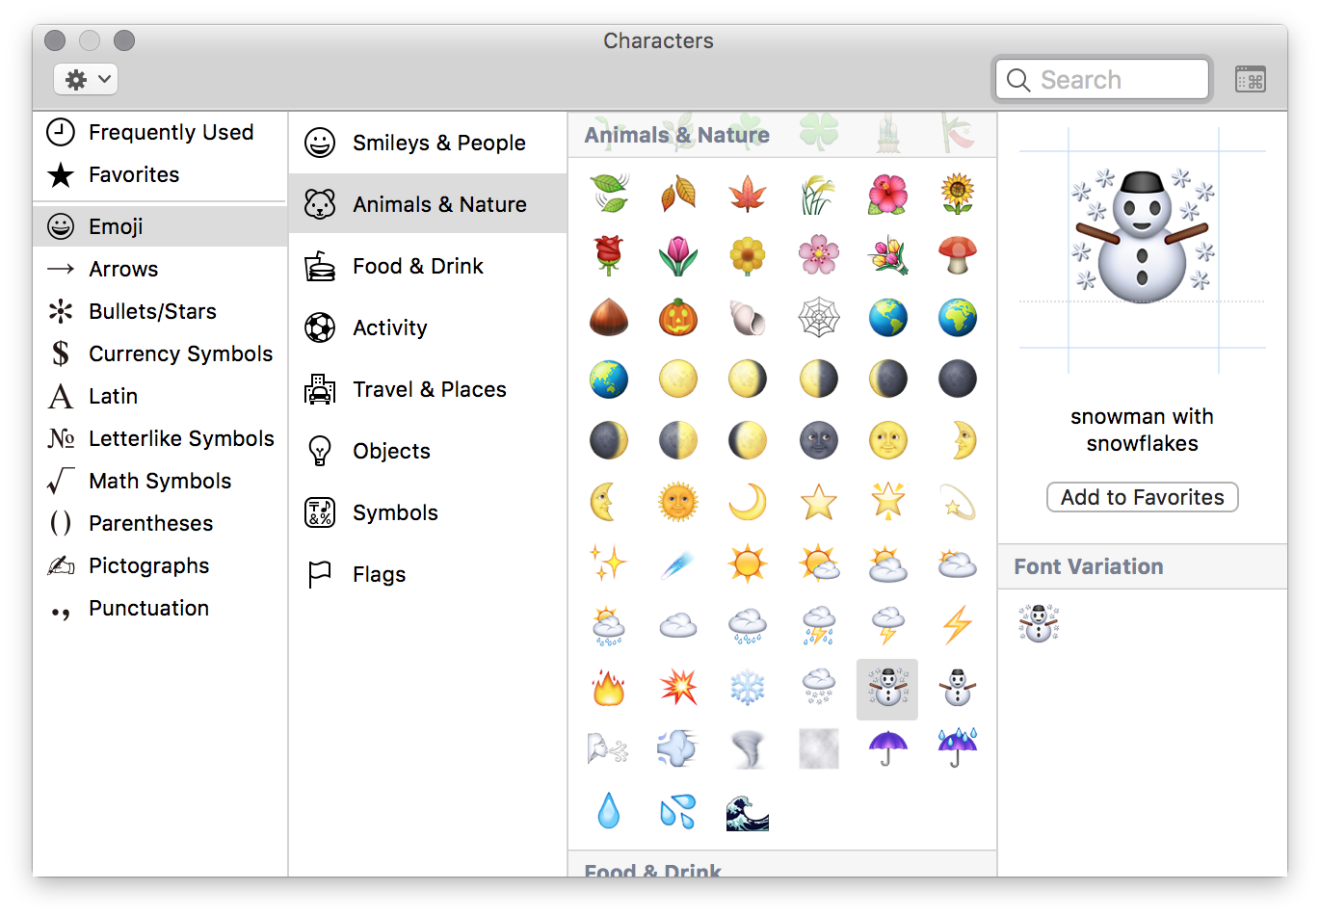Select the new moon with face emoji
This screenshot has height=917, width=1320.
point(818,440)
